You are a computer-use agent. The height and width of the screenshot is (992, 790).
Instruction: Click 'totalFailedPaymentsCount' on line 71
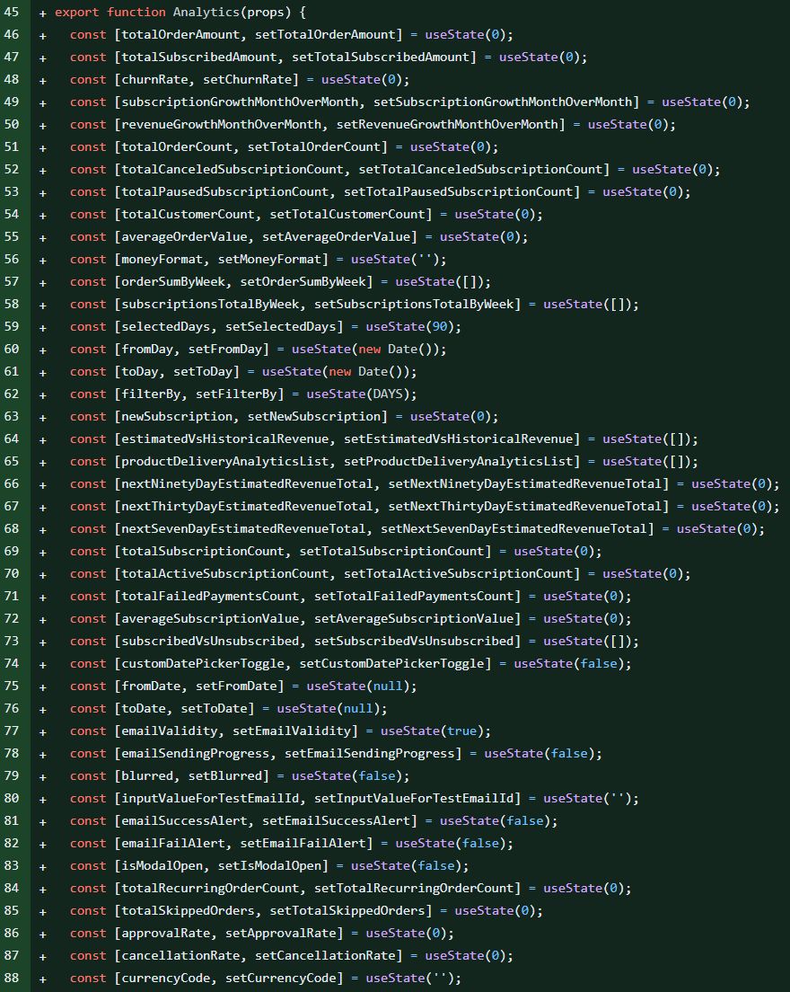210,596
